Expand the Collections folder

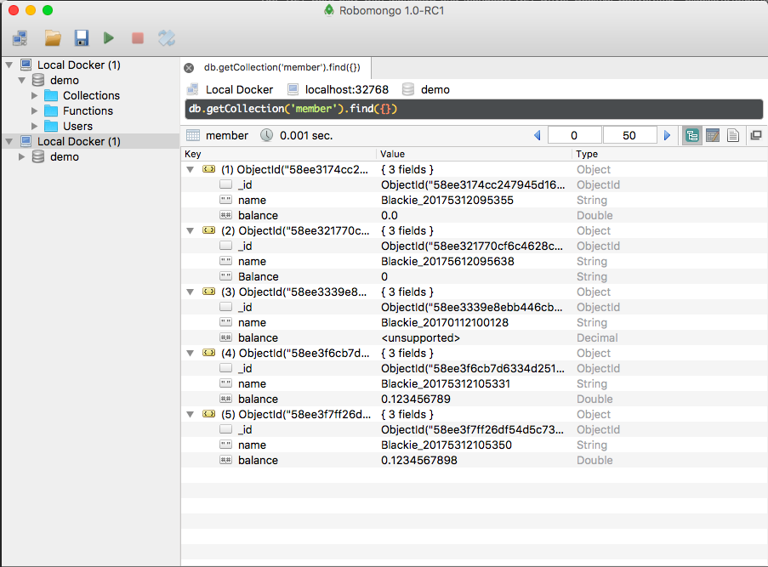tap(35, 95)
